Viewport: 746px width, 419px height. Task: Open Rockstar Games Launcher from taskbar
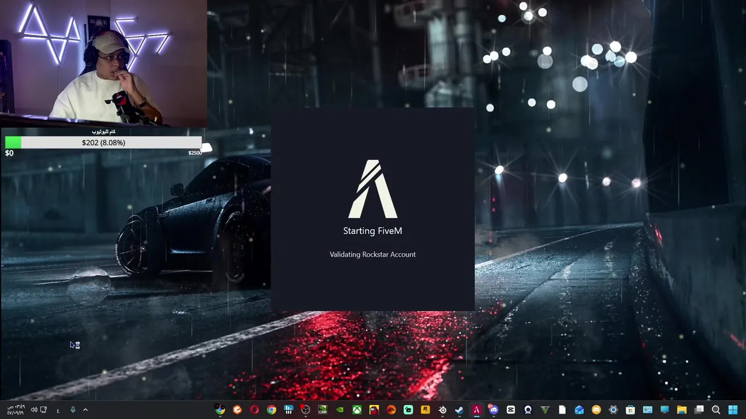coord(425,410)
